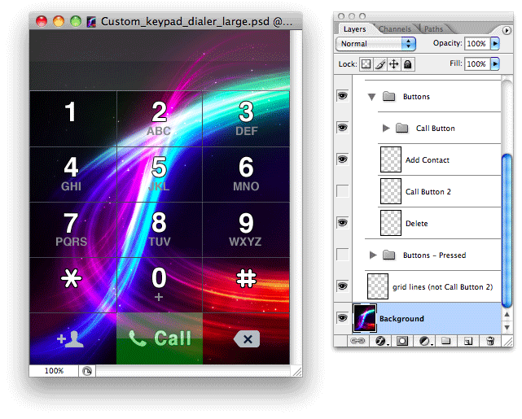Image resolution: width=522 pixels, height=419 pixels.
Task: Select the Background layer name
Action: pyautogui.click(x=401, y=319)
